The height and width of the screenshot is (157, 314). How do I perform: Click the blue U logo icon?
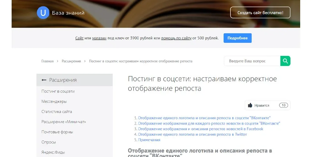tap(43, 13)
